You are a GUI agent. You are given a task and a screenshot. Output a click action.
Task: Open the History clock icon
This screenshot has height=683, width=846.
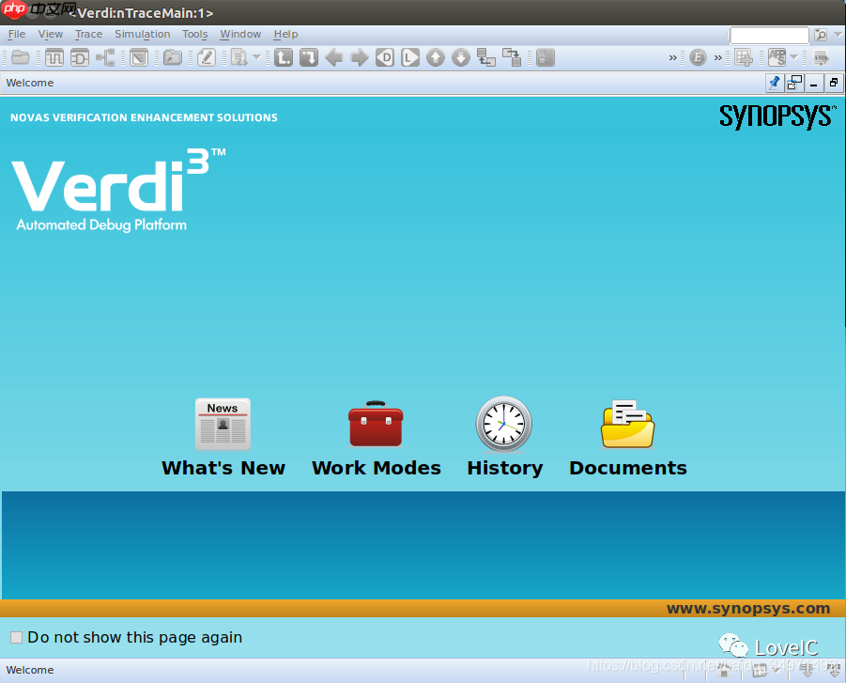point(504,423)
